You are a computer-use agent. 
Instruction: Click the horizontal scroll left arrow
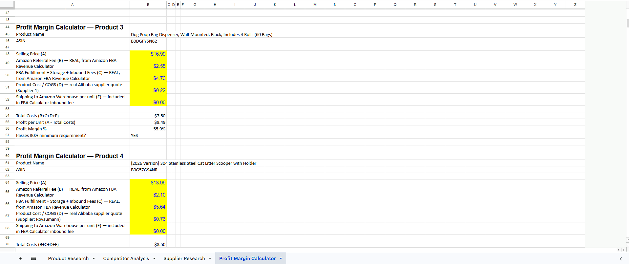click(x=619, y=250)
